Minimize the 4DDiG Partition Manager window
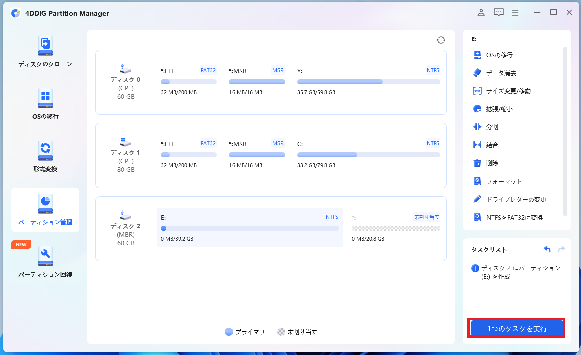The image size is (581, 355). (x=537, y=12)
